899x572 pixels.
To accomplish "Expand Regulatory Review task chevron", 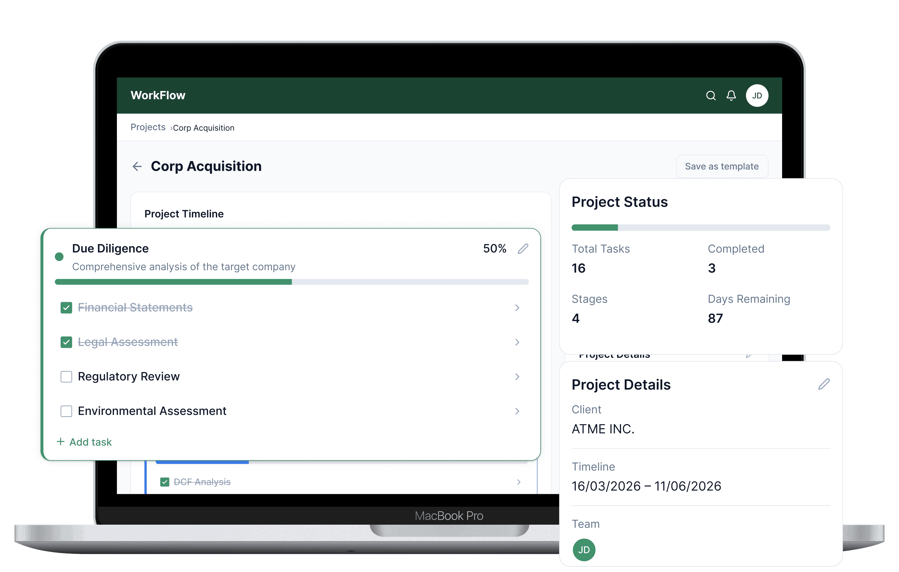I will tap(517, 376).
